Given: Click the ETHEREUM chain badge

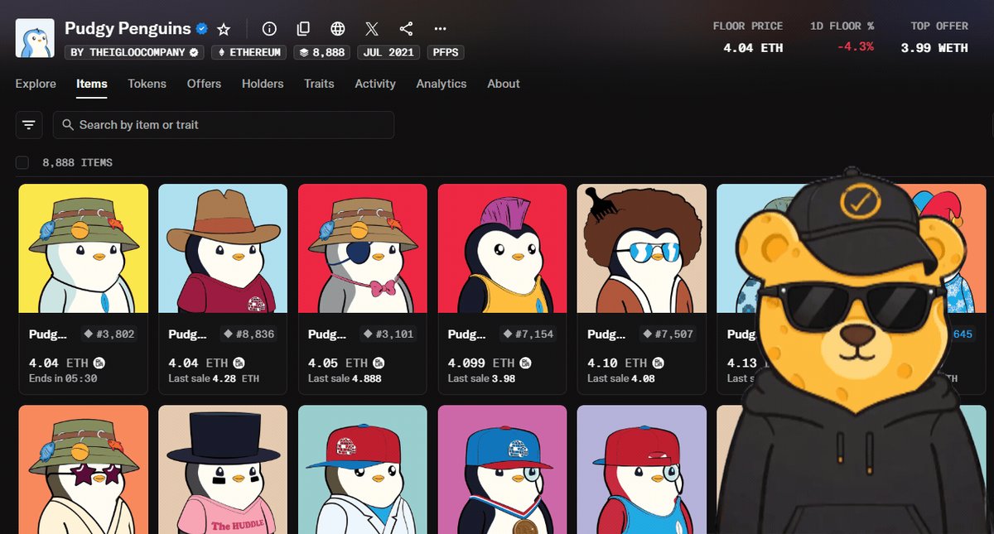Looking at the screenshot, I should tap(248, 52).
